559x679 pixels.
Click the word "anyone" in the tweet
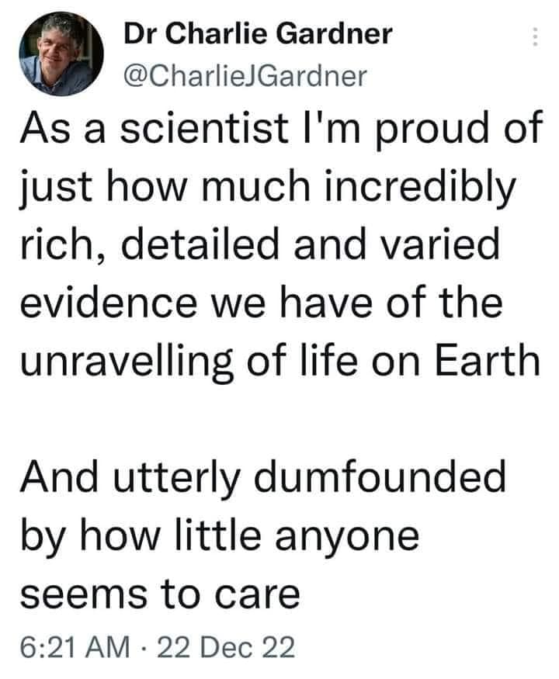point(347,538)
